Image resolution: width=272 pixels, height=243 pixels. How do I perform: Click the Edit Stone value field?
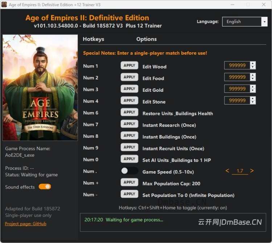237,100
